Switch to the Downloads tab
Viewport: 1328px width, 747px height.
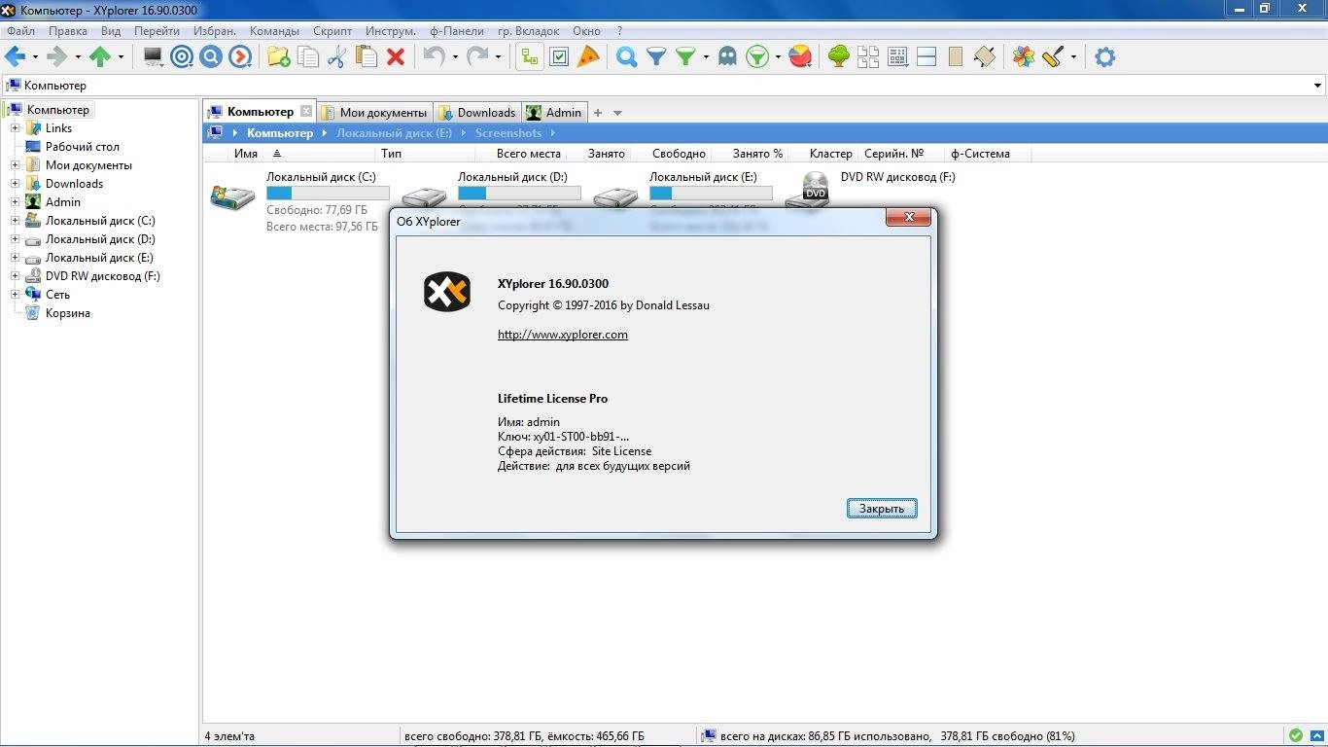[x=477, y=113]
